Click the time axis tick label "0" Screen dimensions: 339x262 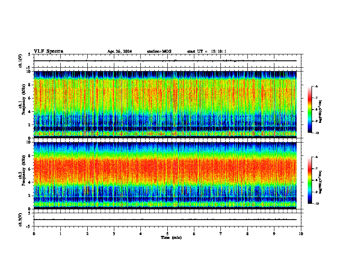click(x=34, y=234)
